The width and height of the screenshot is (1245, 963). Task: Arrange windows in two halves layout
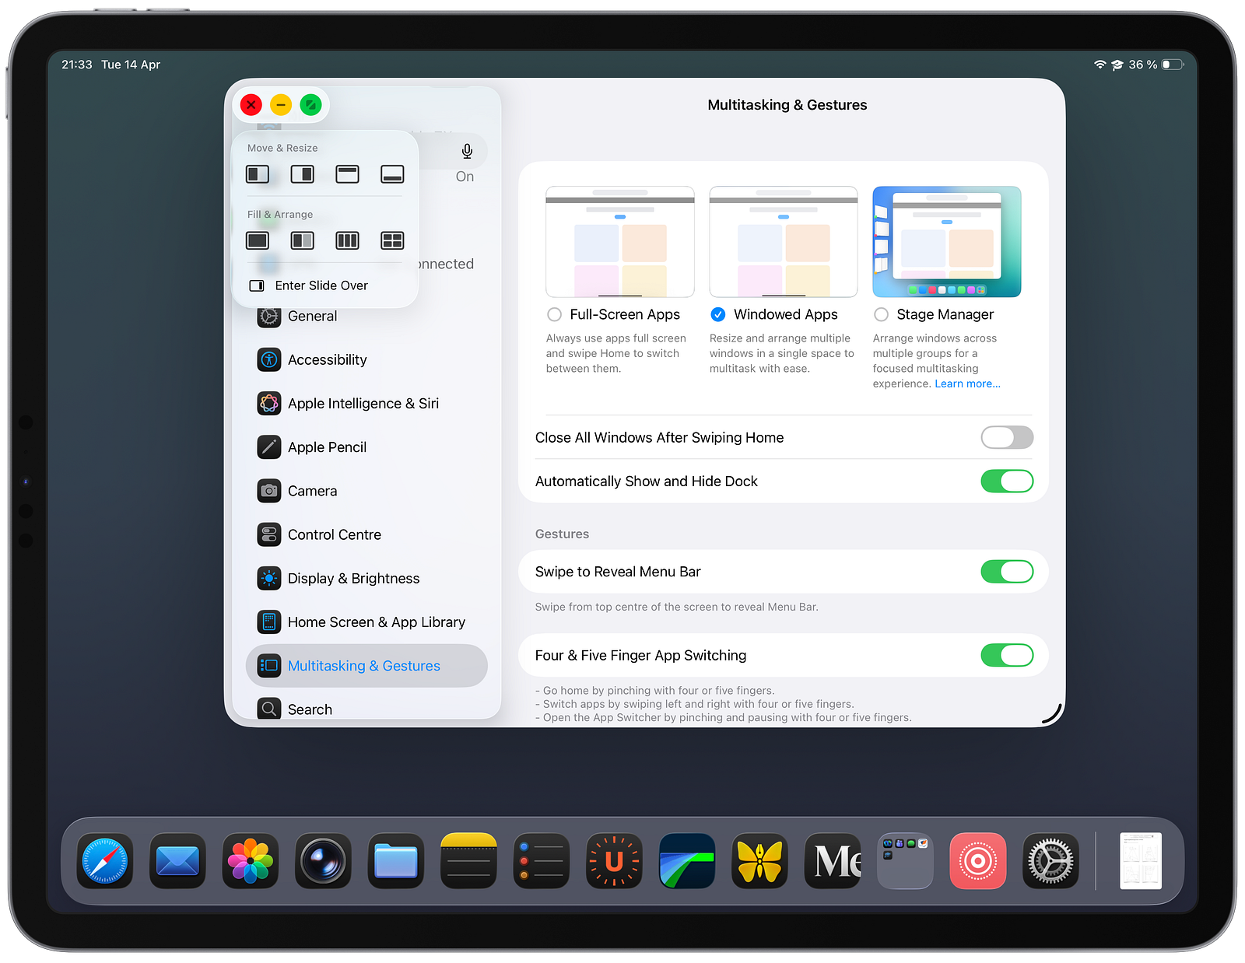(303, 240)
